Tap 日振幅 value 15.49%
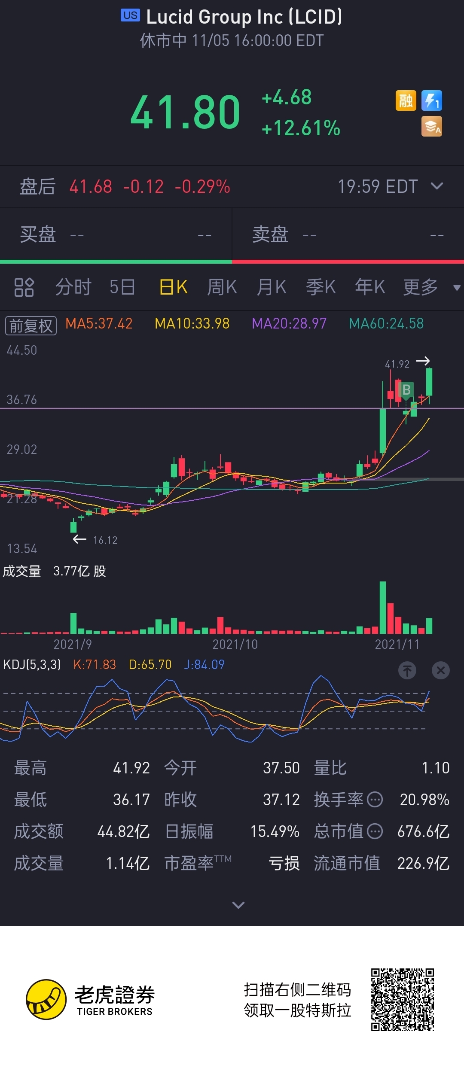Viewport: 464px width, 1074px height. (x=275, y=831)
